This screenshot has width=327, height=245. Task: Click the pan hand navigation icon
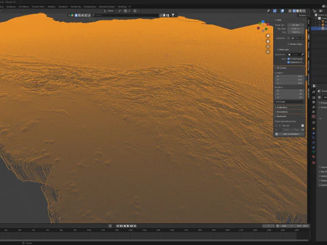tap(268, 42)
